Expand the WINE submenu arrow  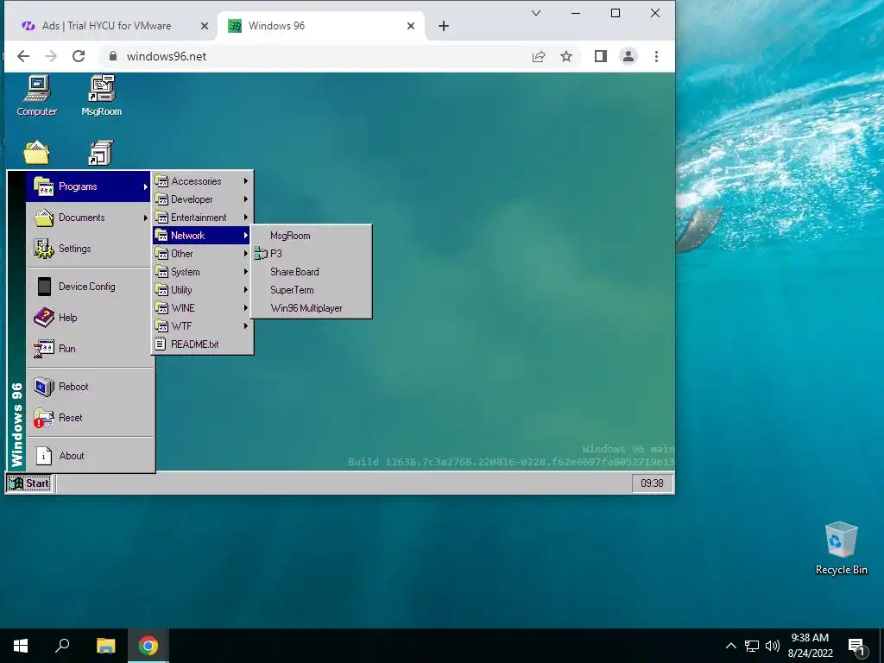[x=246, y=308]
